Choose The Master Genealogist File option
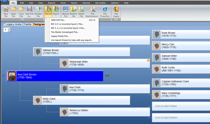This screenshot has width=210, height=124. coord(72,32)
